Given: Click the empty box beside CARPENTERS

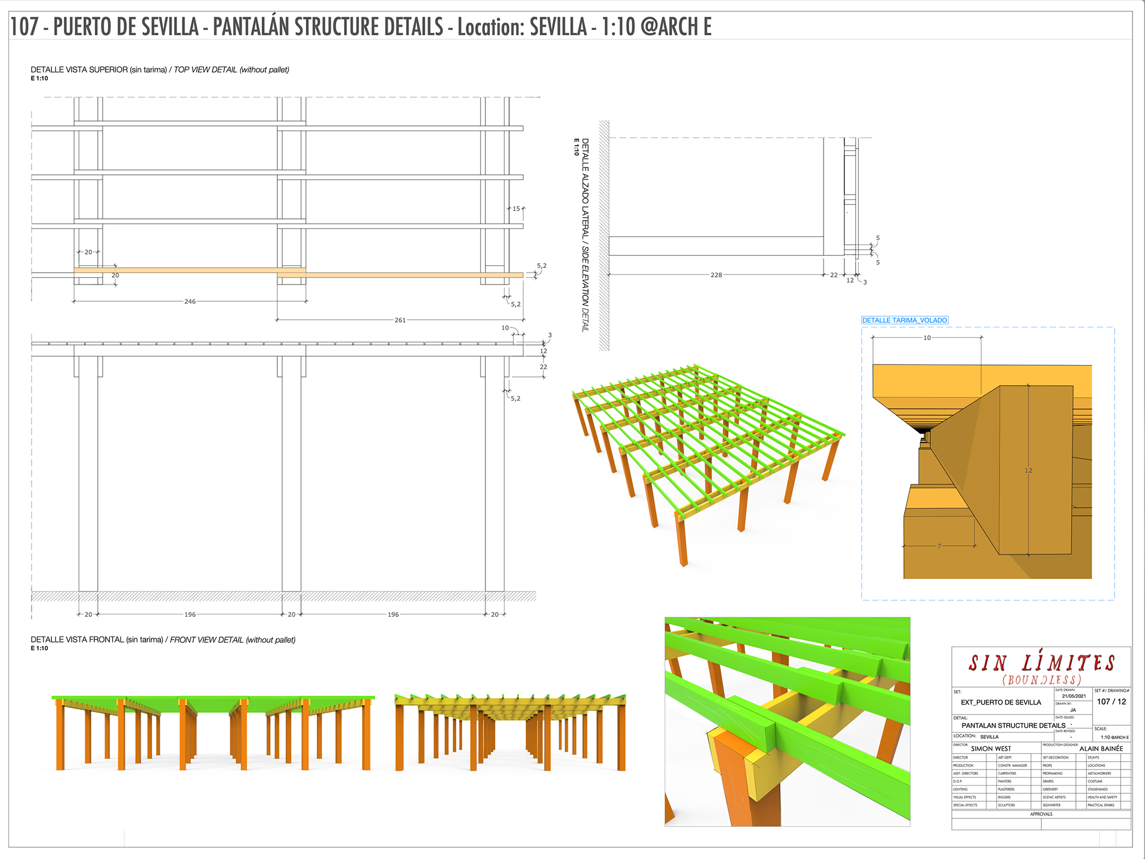Looking at the screenshot, I should coord(1036,774).
